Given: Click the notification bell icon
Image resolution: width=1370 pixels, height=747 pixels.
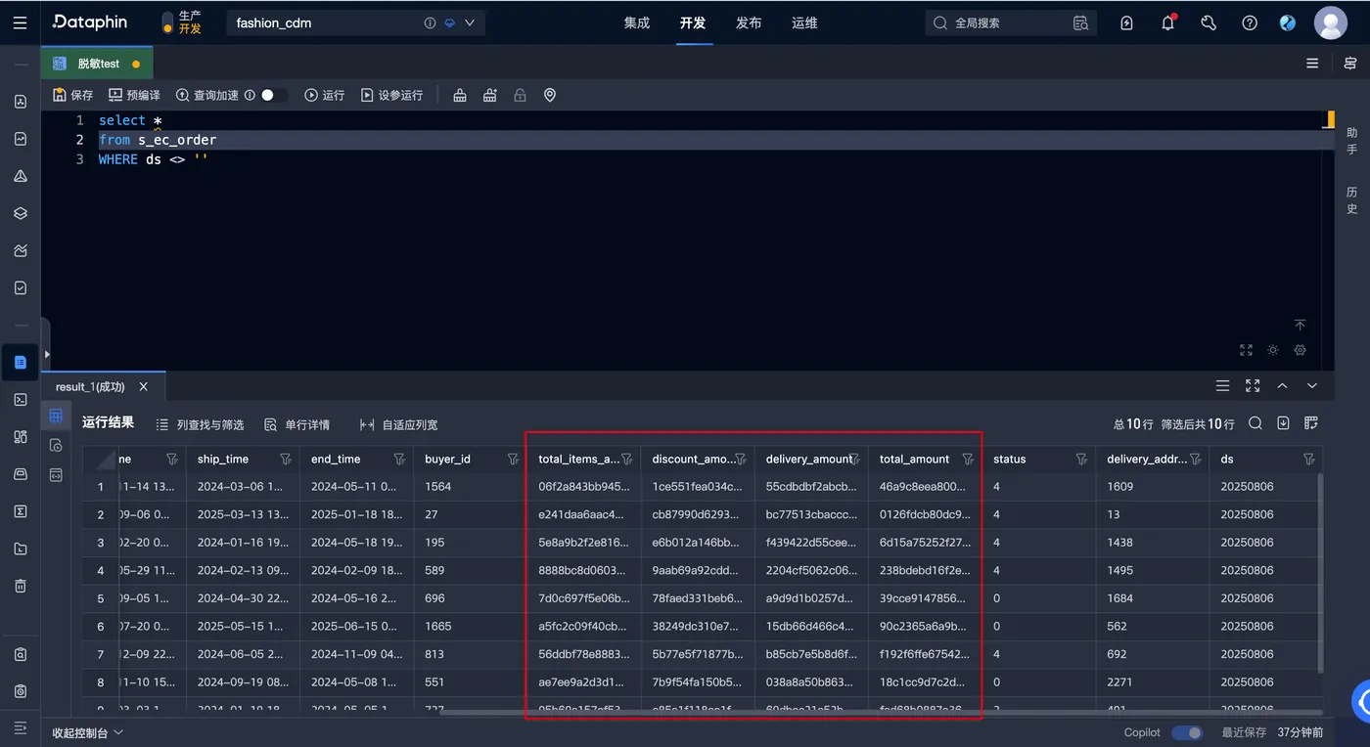Looking at the screenshot, I should pos(1167,22).
